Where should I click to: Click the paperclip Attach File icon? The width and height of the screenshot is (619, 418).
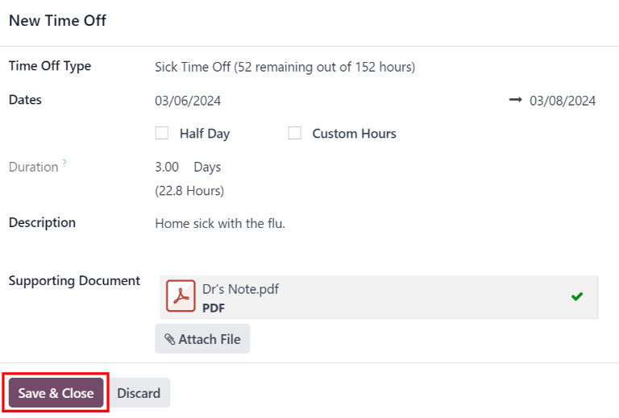(169, 340)
